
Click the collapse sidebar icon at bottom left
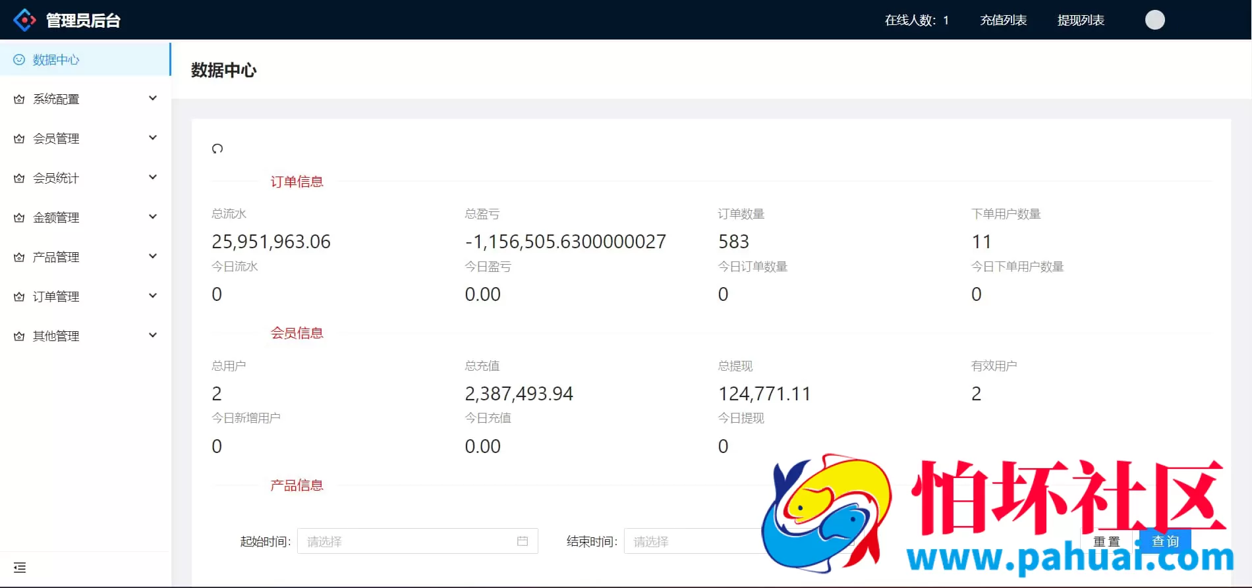point(20,568)
